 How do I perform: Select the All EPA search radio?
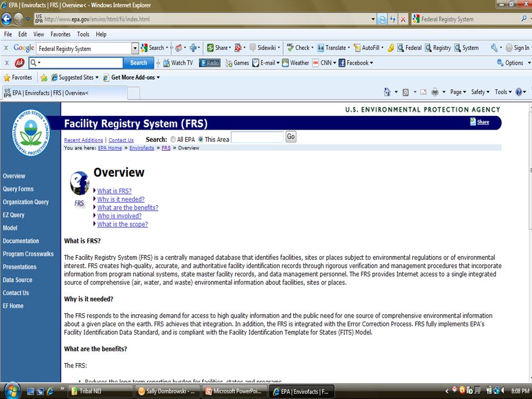coord(173,140)
